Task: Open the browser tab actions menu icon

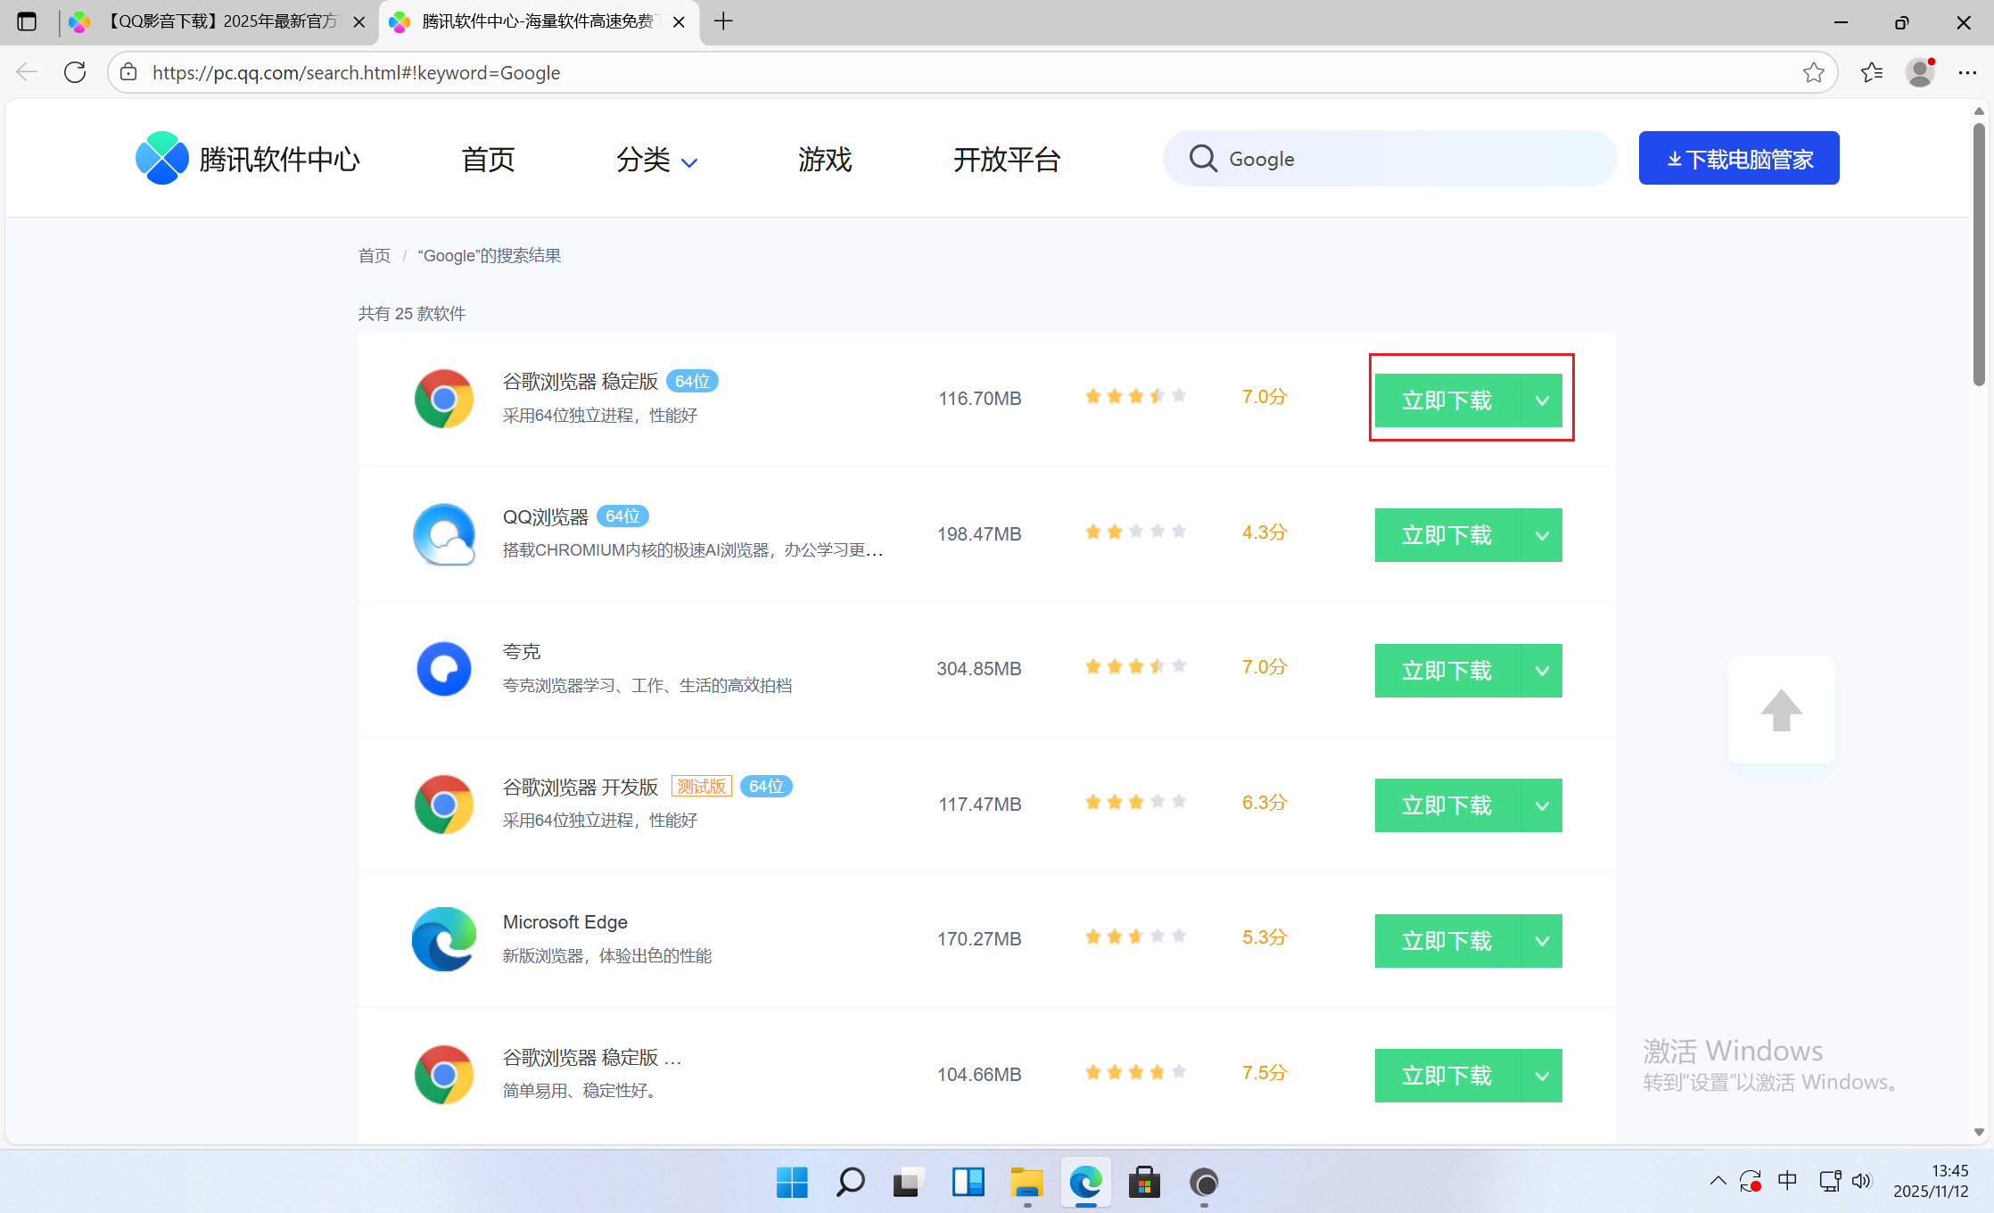Action: pyautogui.click(x=27, y=21)
